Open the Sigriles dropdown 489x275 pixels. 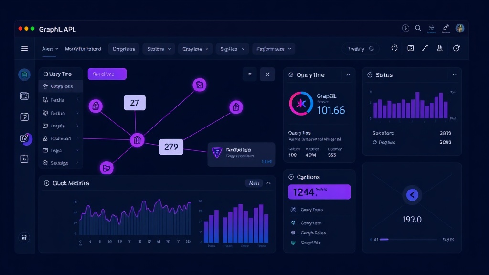pyautogui.click(x=233, y=49)
